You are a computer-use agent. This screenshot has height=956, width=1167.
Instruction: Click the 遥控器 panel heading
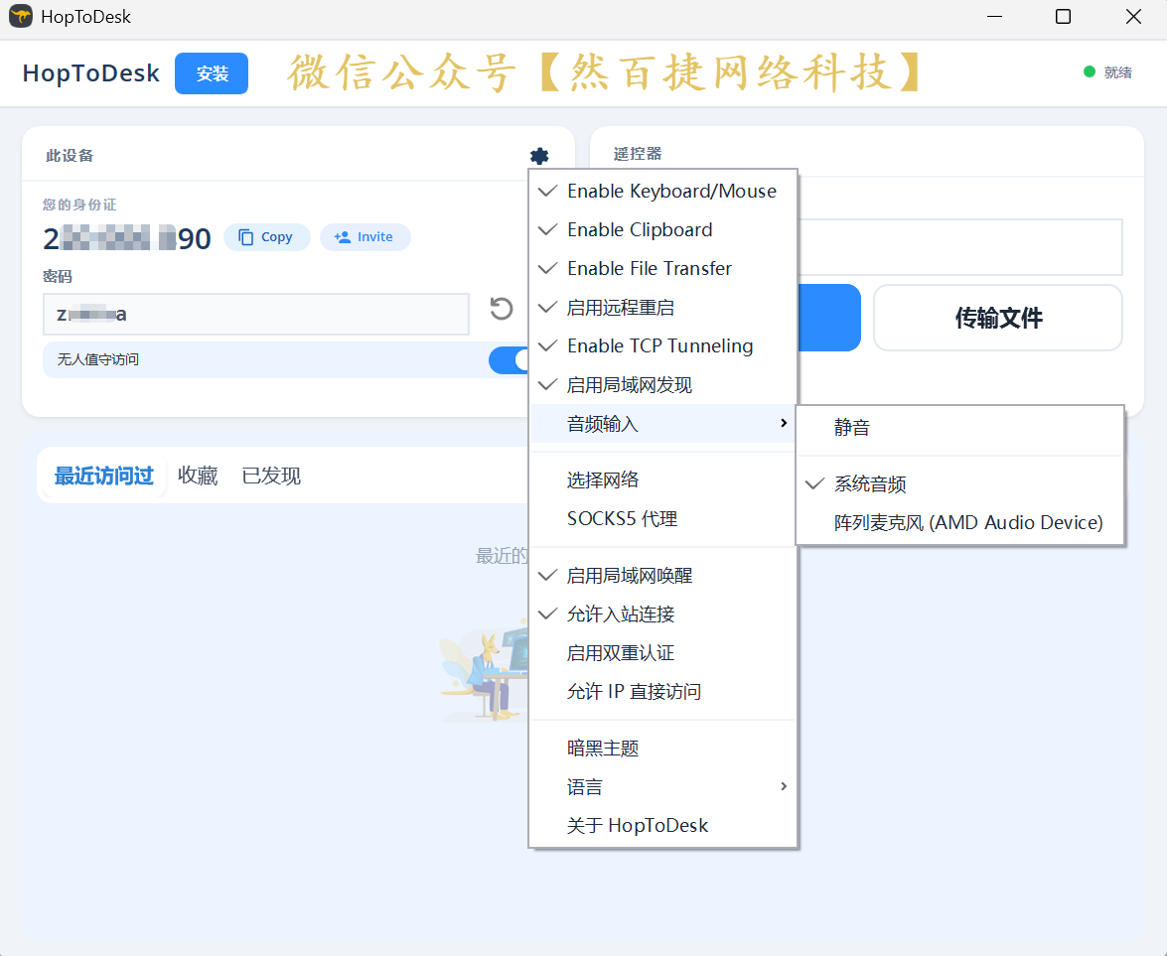[637, 154]
